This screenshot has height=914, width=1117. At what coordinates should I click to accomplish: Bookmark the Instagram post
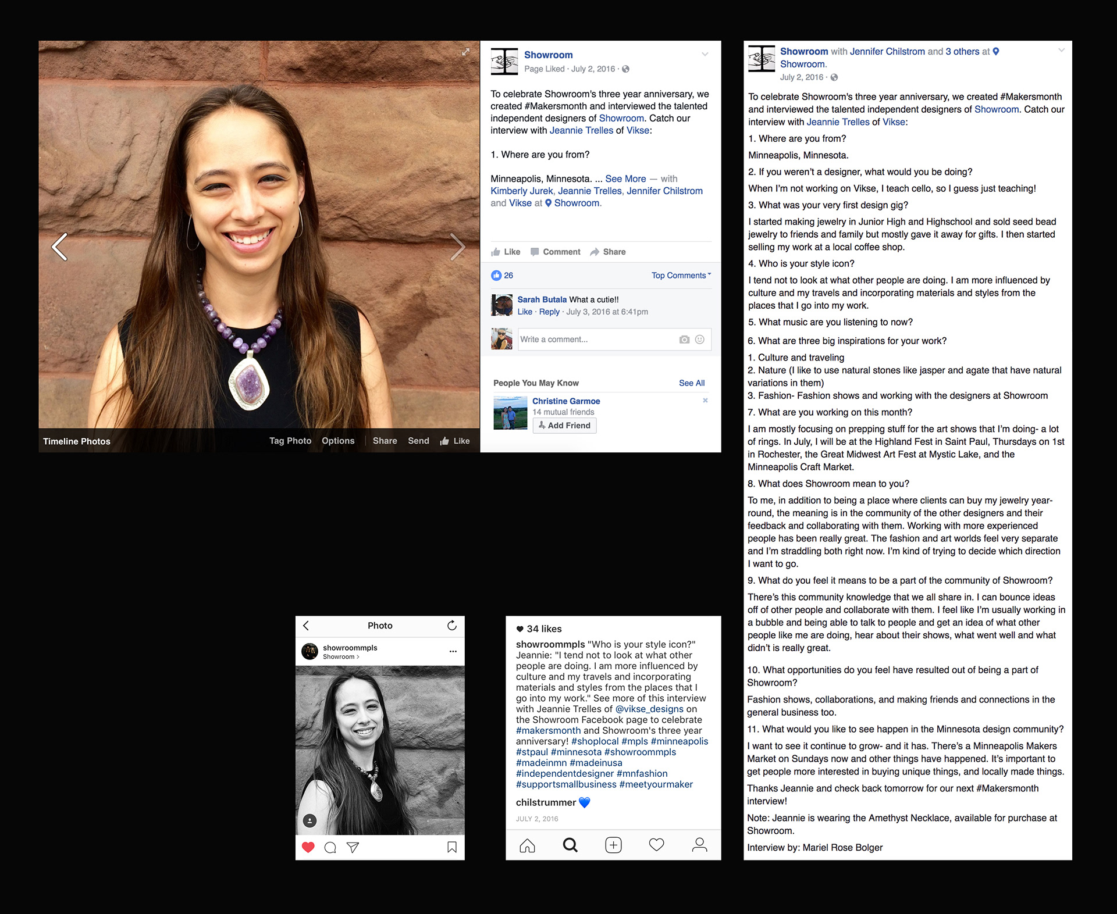pyautogui.click(x=452, y=847)
